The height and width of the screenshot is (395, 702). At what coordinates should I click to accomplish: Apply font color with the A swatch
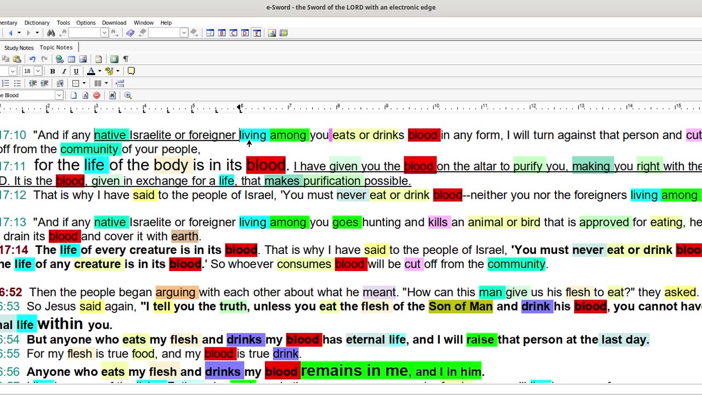click(x=91, y=71)
